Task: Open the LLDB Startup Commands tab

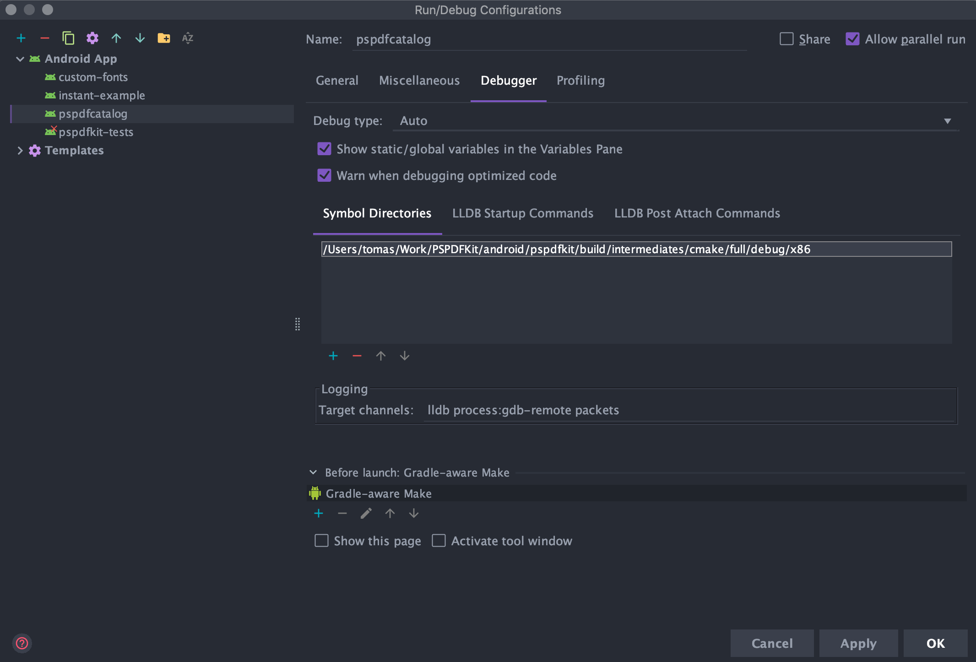Action: (x=522, y=213)
